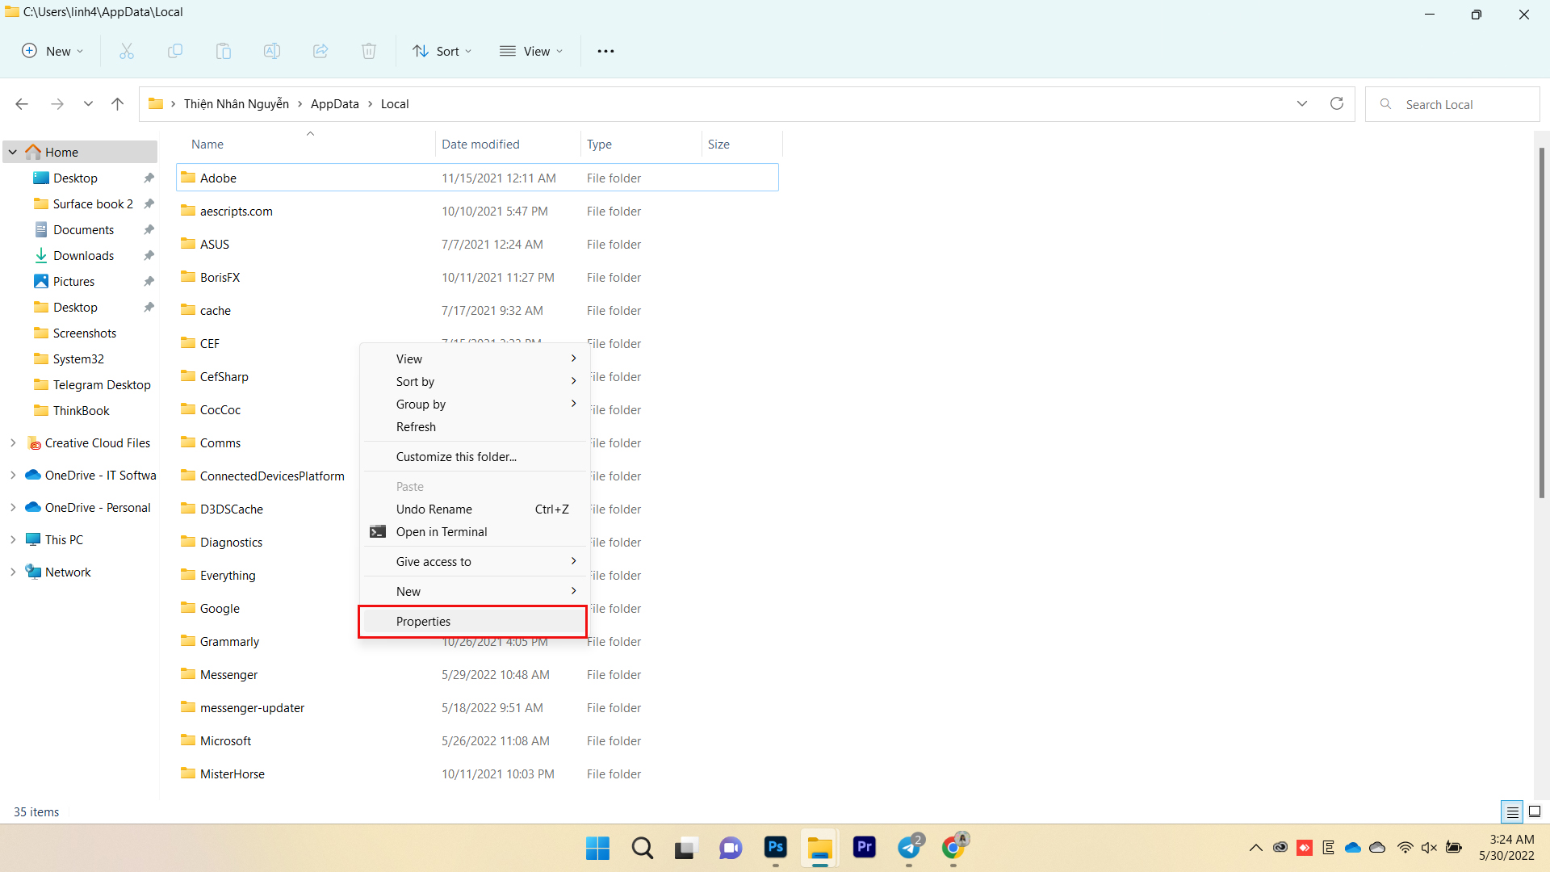Select the BorisFX folder
Viewport: 1550px width, 872px height.
click(477, 277)
